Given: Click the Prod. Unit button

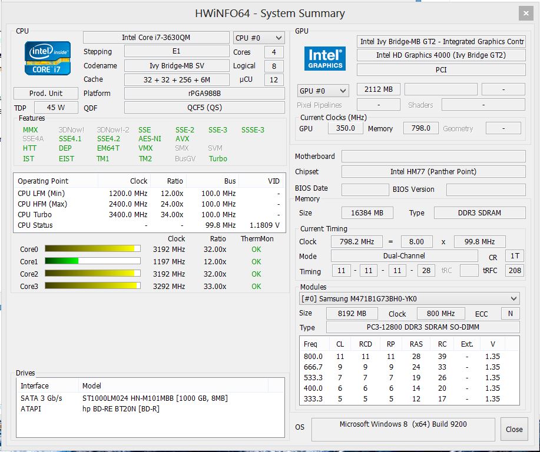Looking at the screenshot, I should tap(46, 94).
